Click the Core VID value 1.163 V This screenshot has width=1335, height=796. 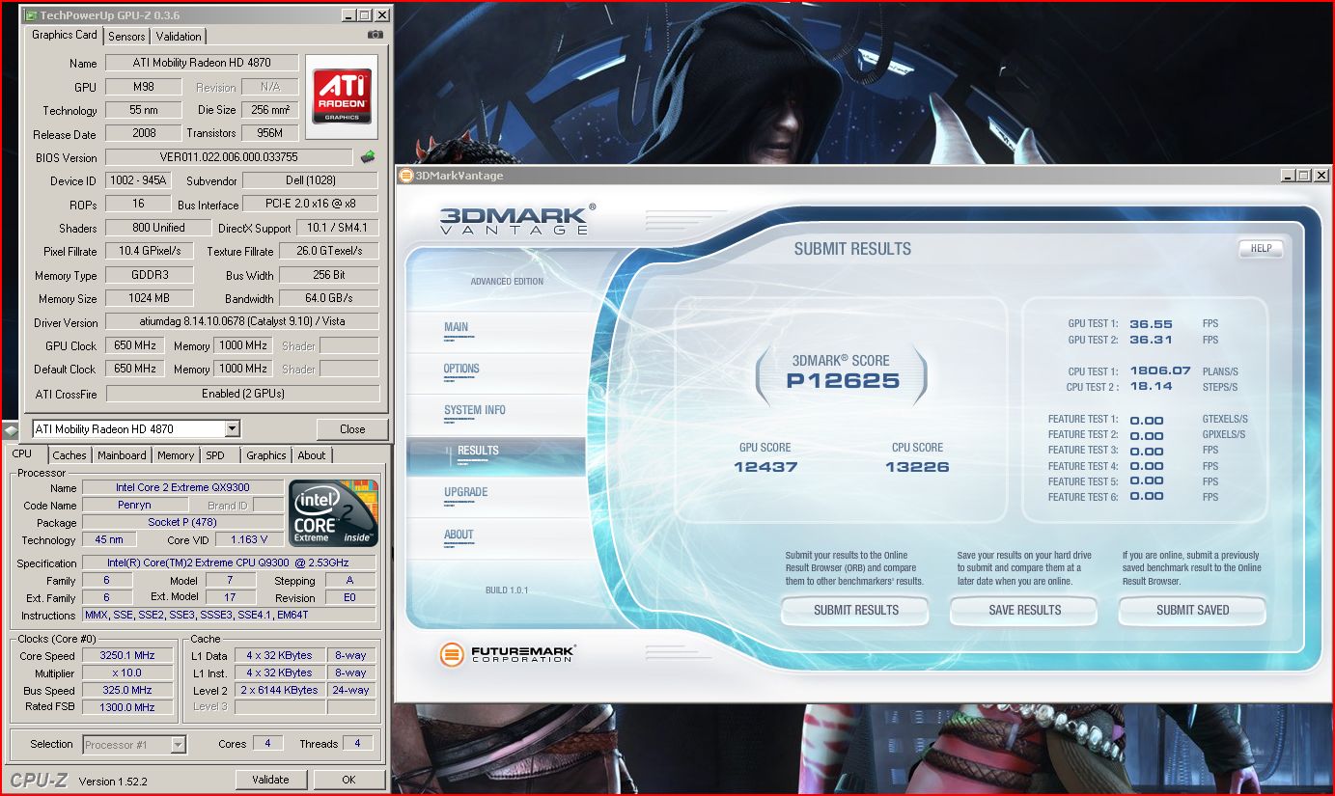coord(249,539)
